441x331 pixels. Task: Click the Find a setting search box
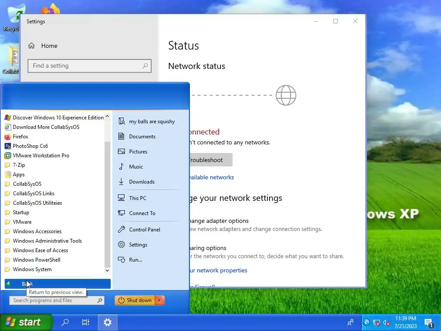(90, 66)
